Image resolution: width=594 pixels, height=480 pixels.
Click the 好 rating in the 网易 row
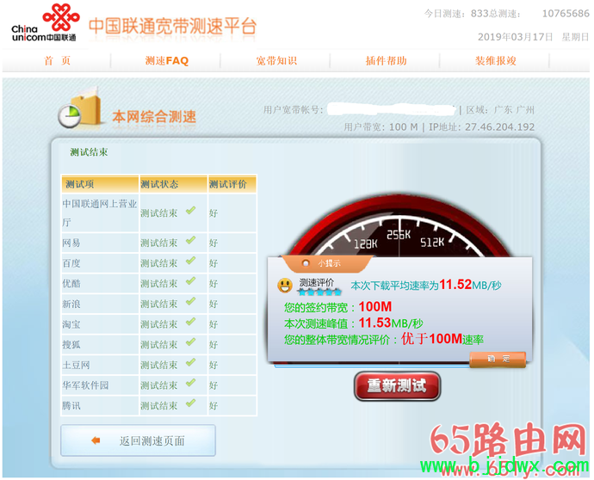[x=213, y=243]
